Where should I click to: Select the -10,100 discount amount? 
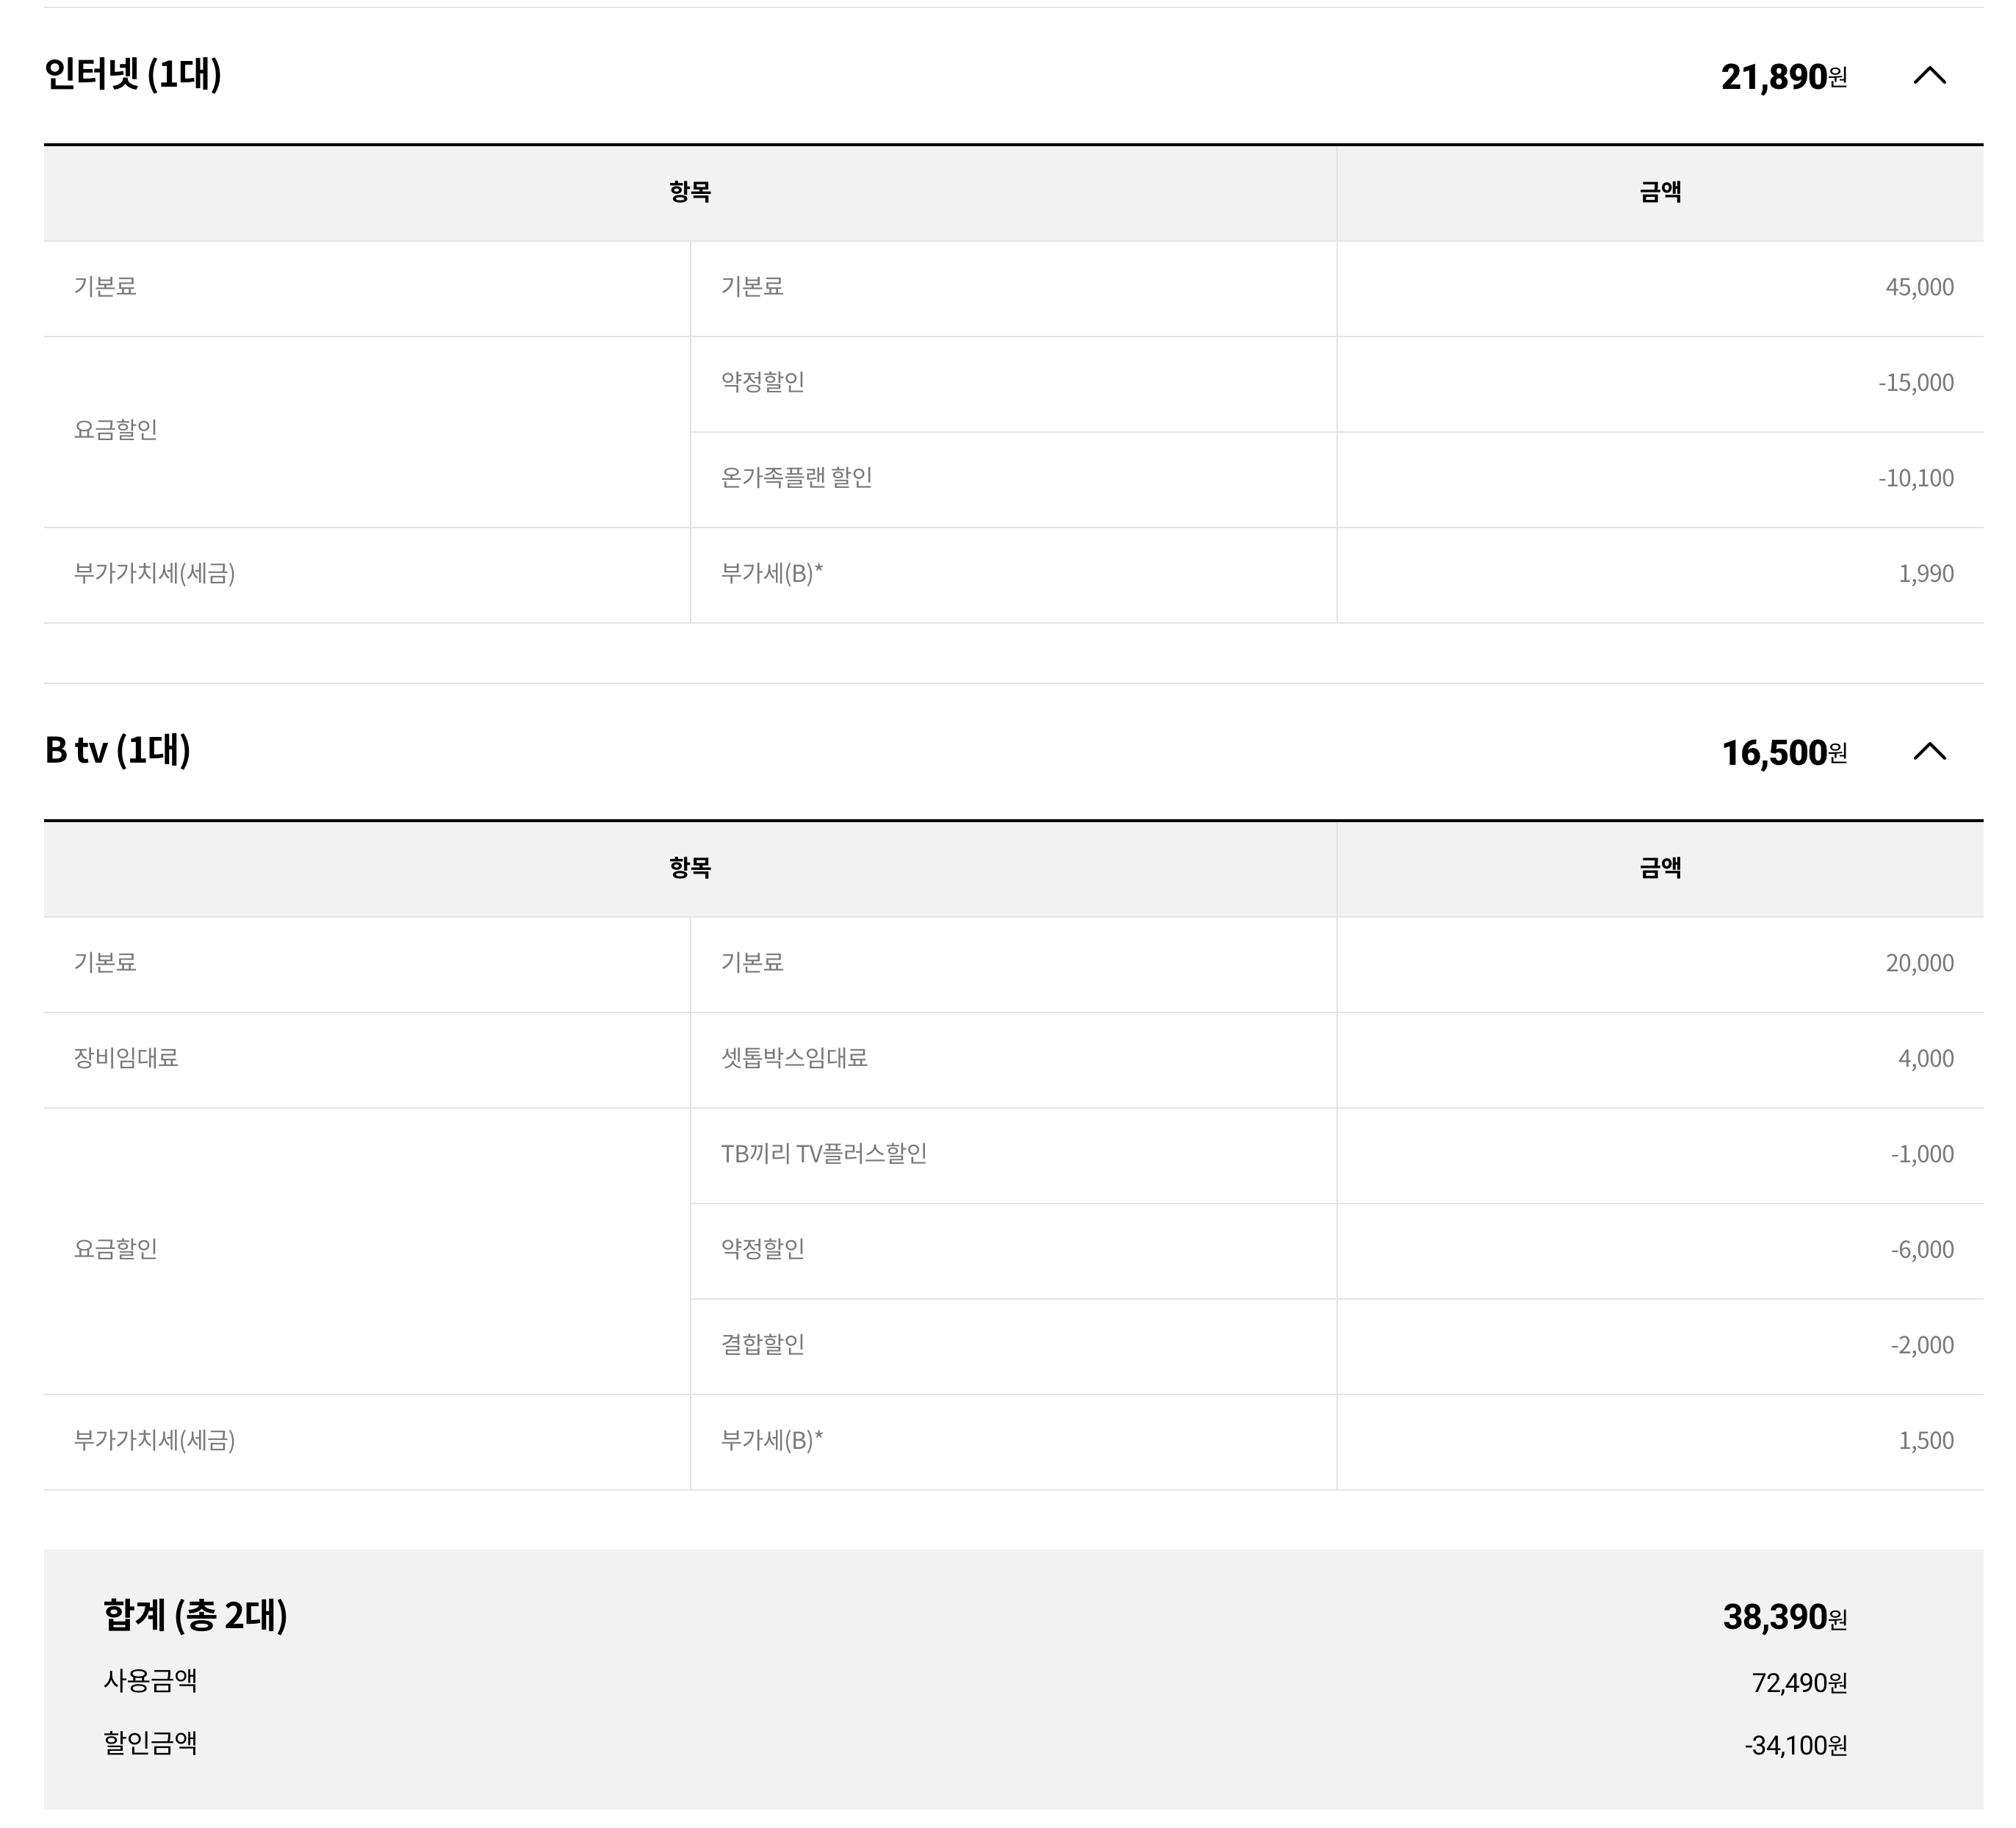(1915, 479)
